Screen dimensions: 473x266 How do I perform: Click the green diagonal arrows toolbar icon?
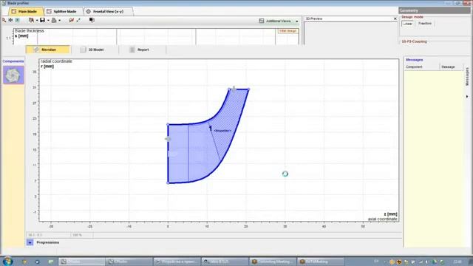(78, 20)
